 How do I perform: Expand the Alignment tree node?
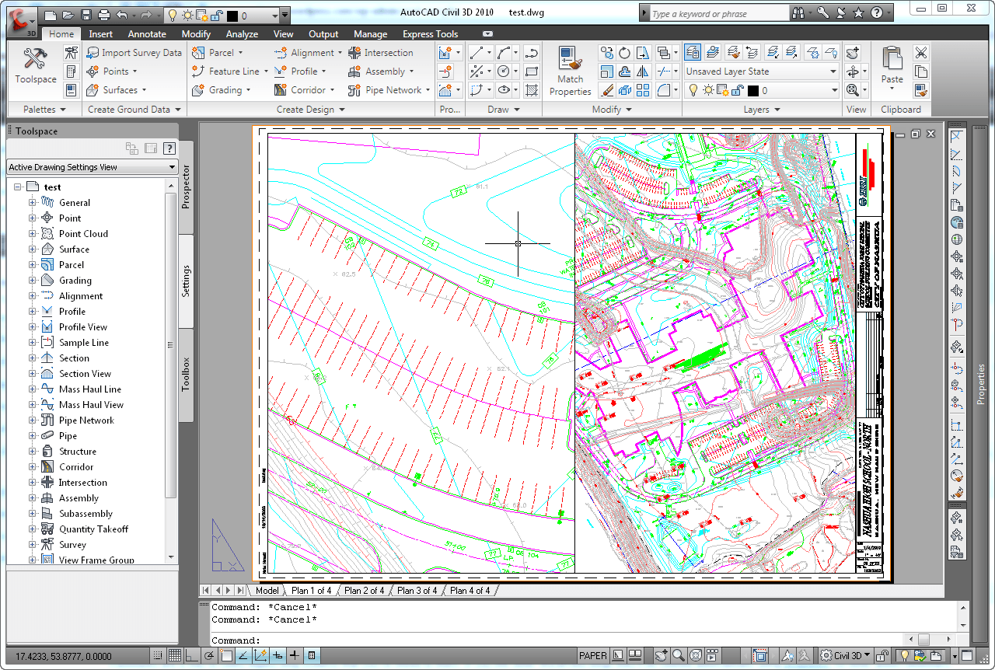click(33, 296)
